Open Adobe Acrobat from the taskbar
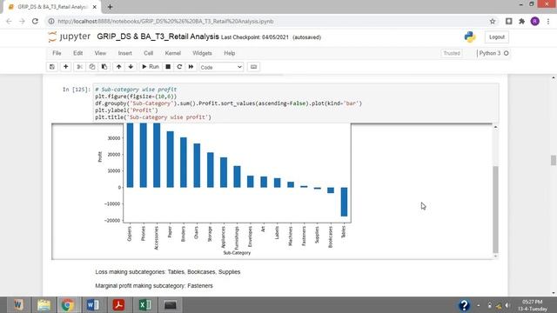 point(118,305)
